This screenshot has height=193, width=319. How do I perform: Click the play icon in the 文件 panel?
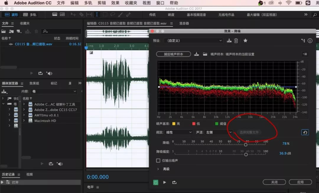coord(32,73)
